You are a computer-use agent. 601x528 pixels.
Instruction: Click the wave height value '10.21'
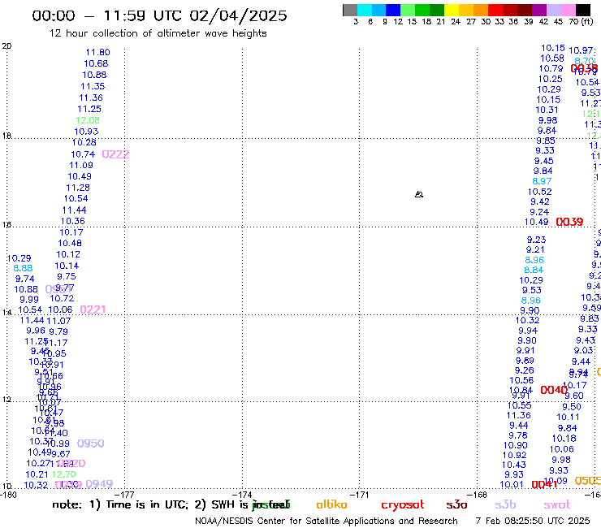click(x=37, y=474)
